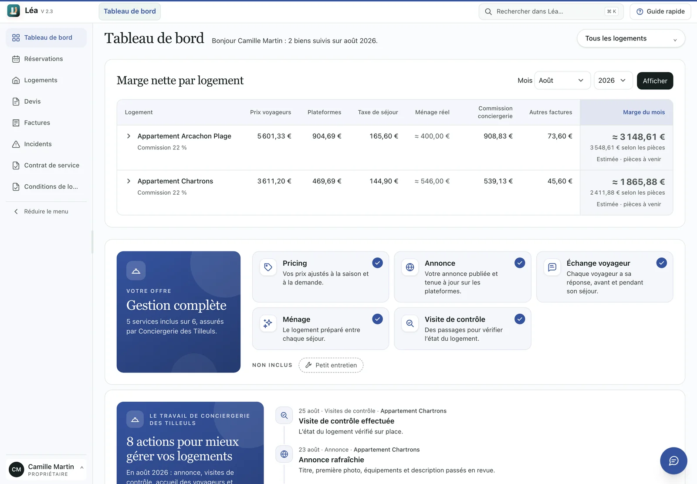This screenshot has height=484, width=697.
Task: Click the Conditions de location file icon
Action: 16,187
